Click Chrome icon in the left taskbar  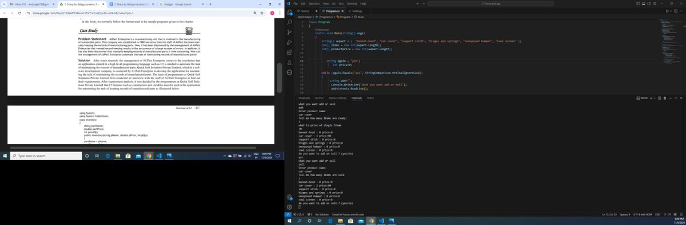coord(149,156)
